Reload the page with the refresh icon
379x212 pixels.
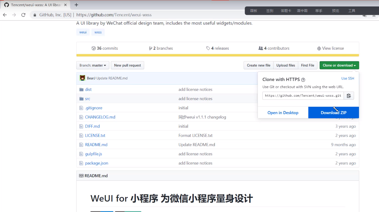pos(23,15)
